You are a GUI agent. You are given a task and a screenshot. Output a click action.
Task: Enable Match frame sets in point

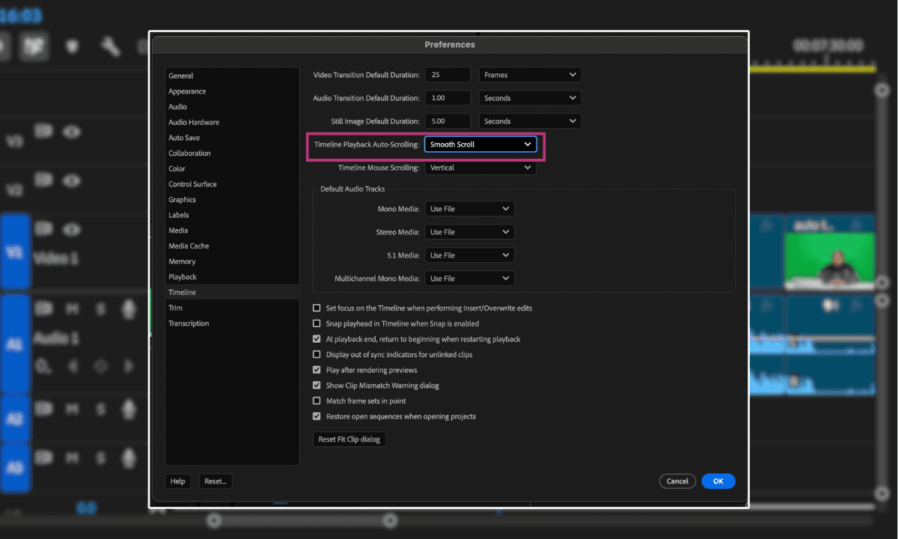point(317,401)
